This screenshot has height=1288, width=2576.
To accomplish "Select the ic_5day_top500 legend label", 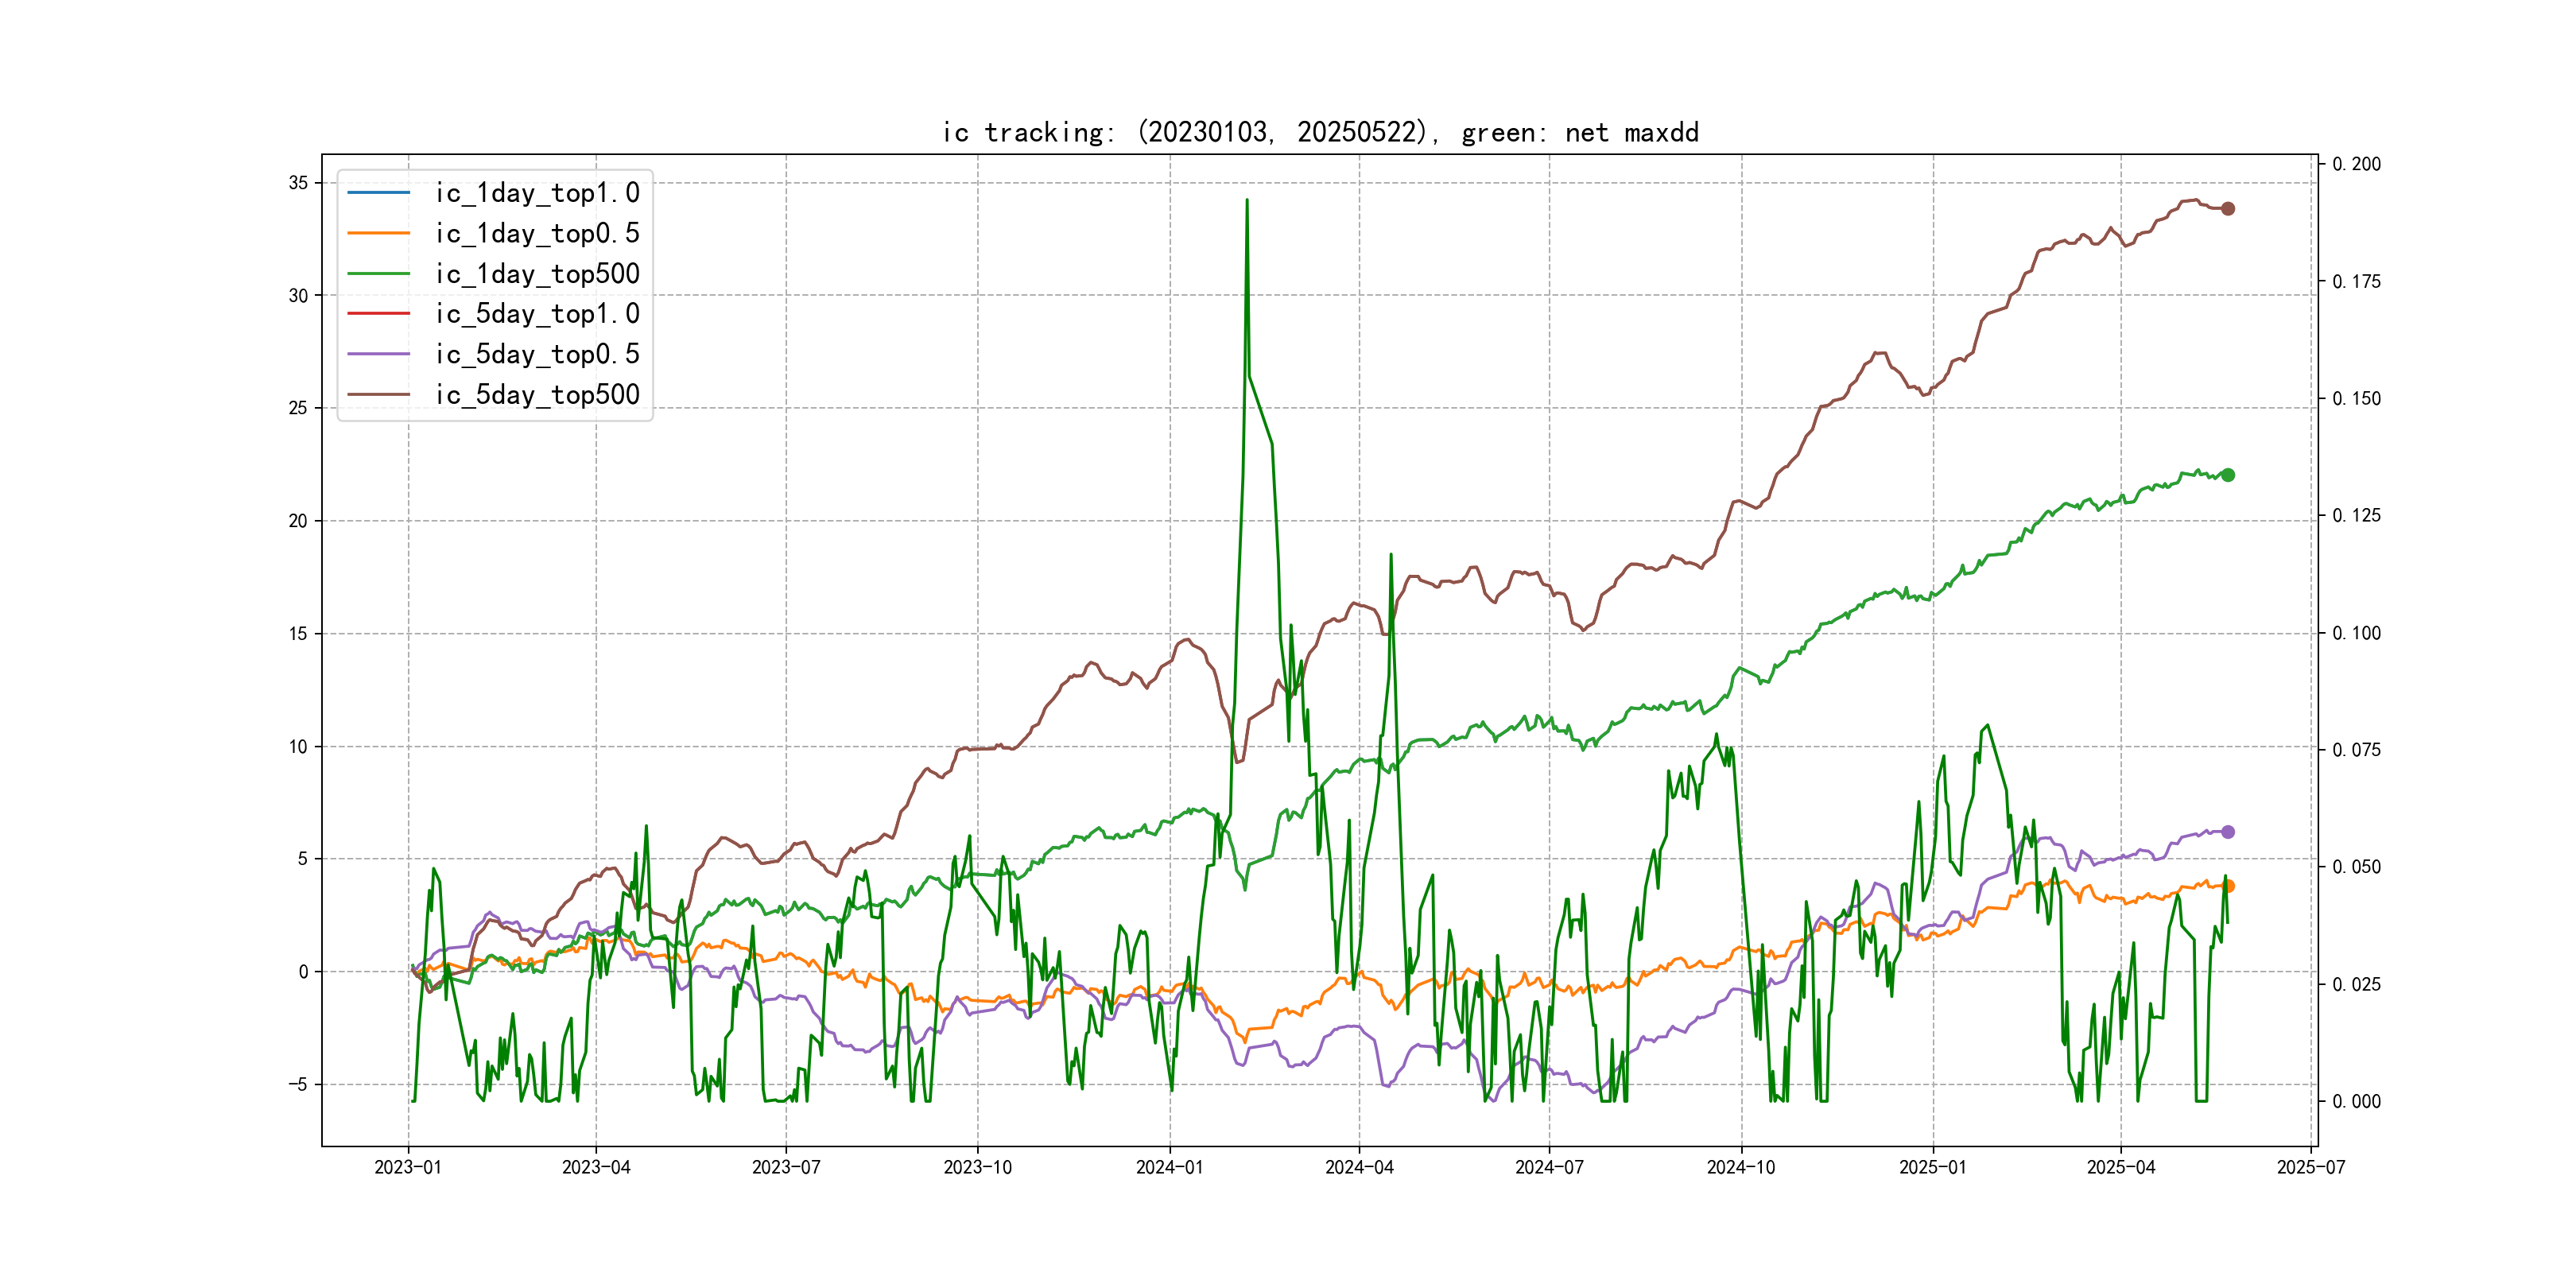I will 537,395.
